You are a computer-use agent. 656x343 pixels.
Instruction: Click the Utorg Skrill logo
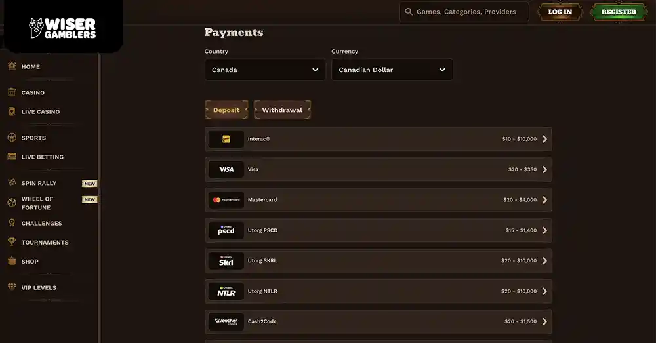point(226,260)
